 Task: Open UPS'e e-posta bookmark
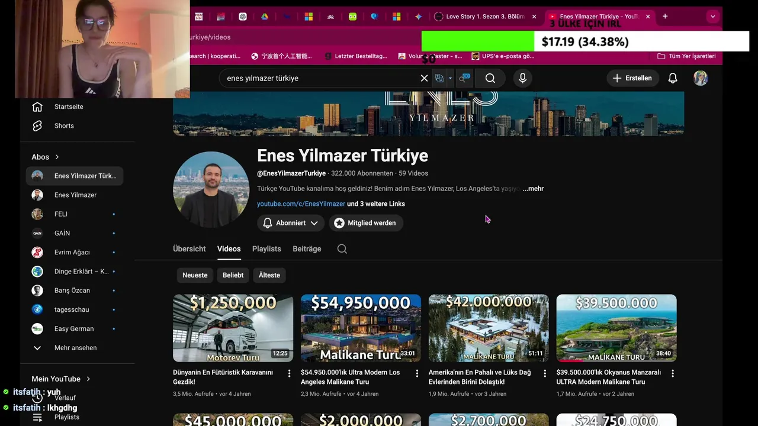(503, 56)
